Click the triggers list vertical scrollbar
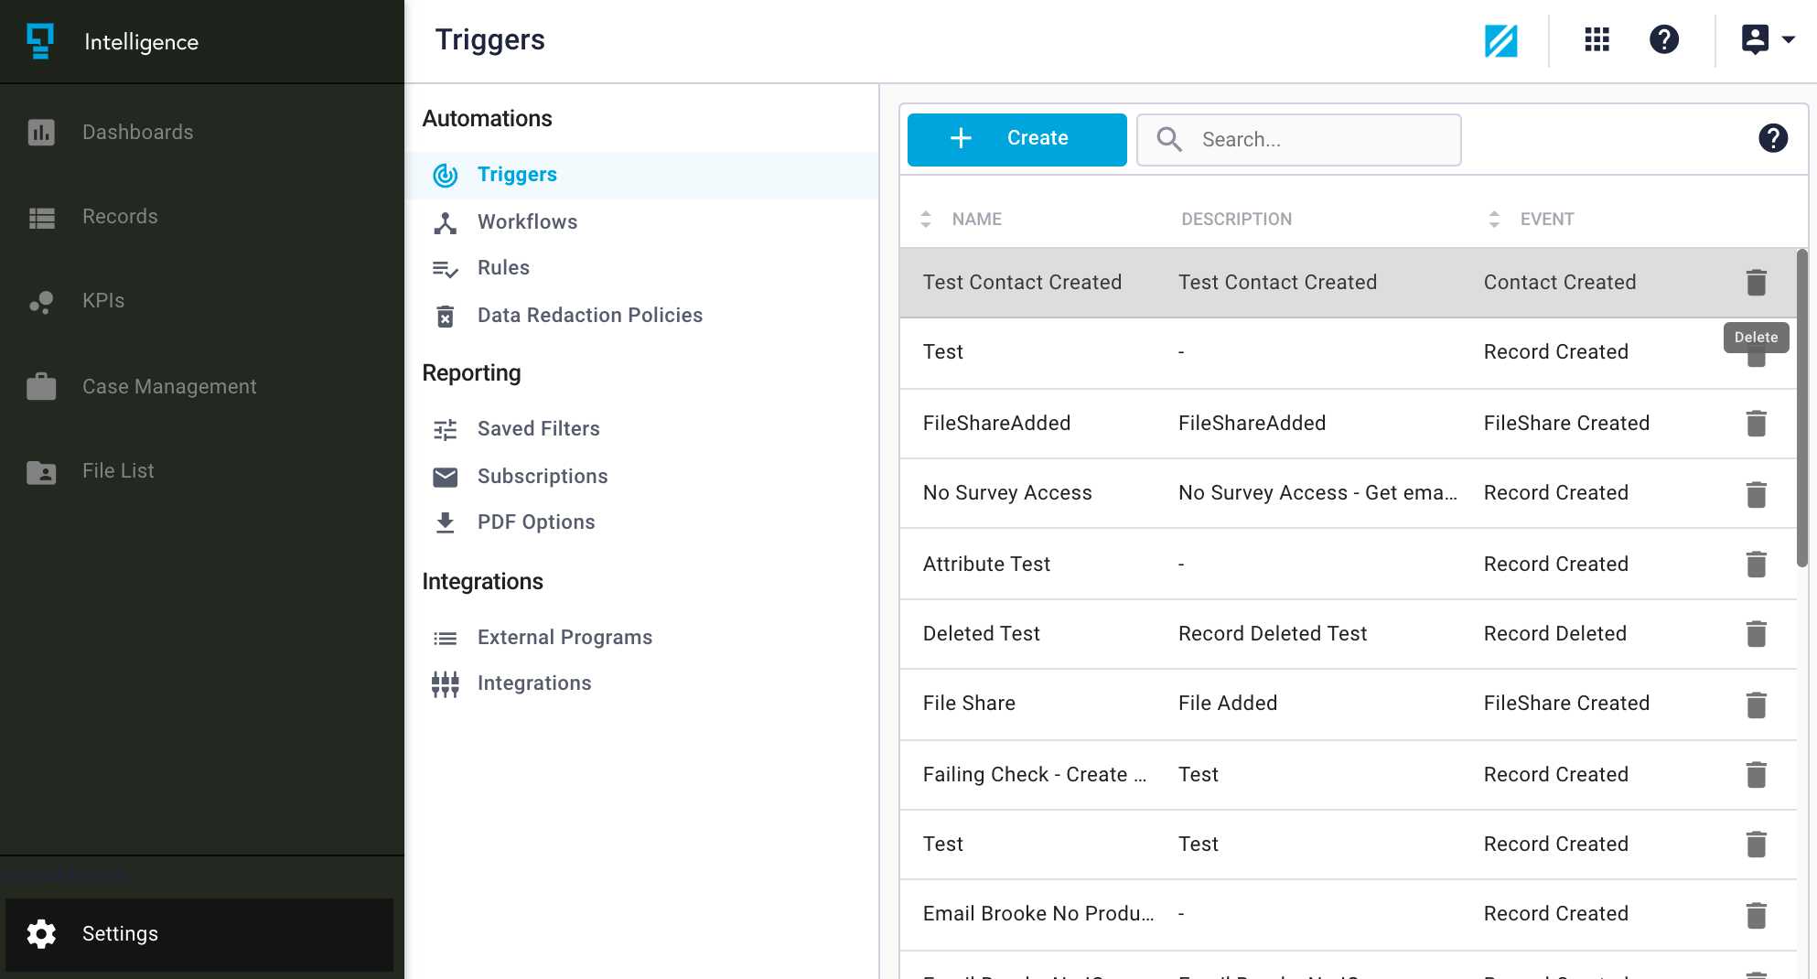Viewport: 1817px width, 979px height. pyautogui.click(x=1801, y=408)
